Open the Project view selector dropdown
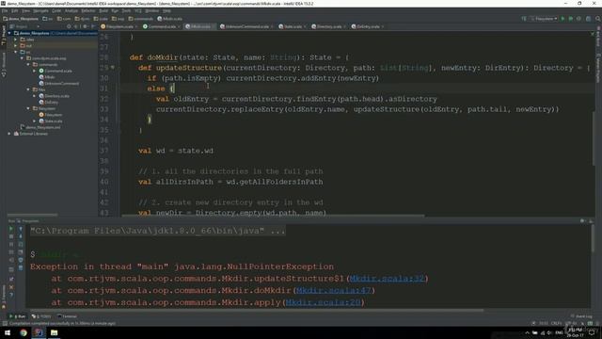 coord(25,26)
